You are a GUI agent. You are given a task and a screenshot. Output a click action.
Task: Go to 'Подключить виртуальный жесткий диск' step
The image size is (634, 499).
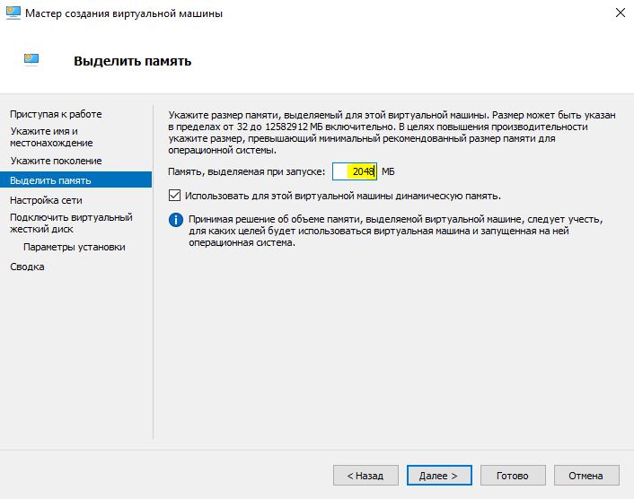click(71, 223)
